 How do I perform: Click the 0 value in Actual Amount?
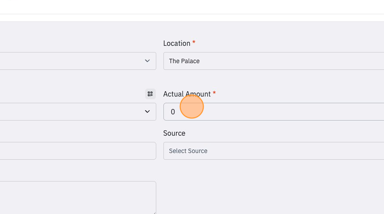pyautogui.click(x=173, y=112)
